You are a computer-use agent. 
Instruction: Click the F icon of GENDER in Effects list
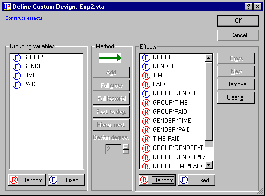[x=146, y=67]
